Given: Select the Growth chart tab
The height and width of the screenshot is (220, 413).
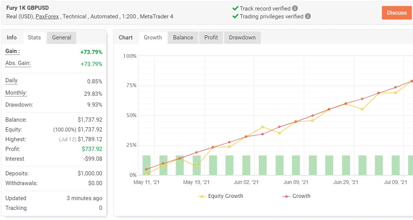Looking at the screenshot, I should pyautogui.click(x=153, y=38).
